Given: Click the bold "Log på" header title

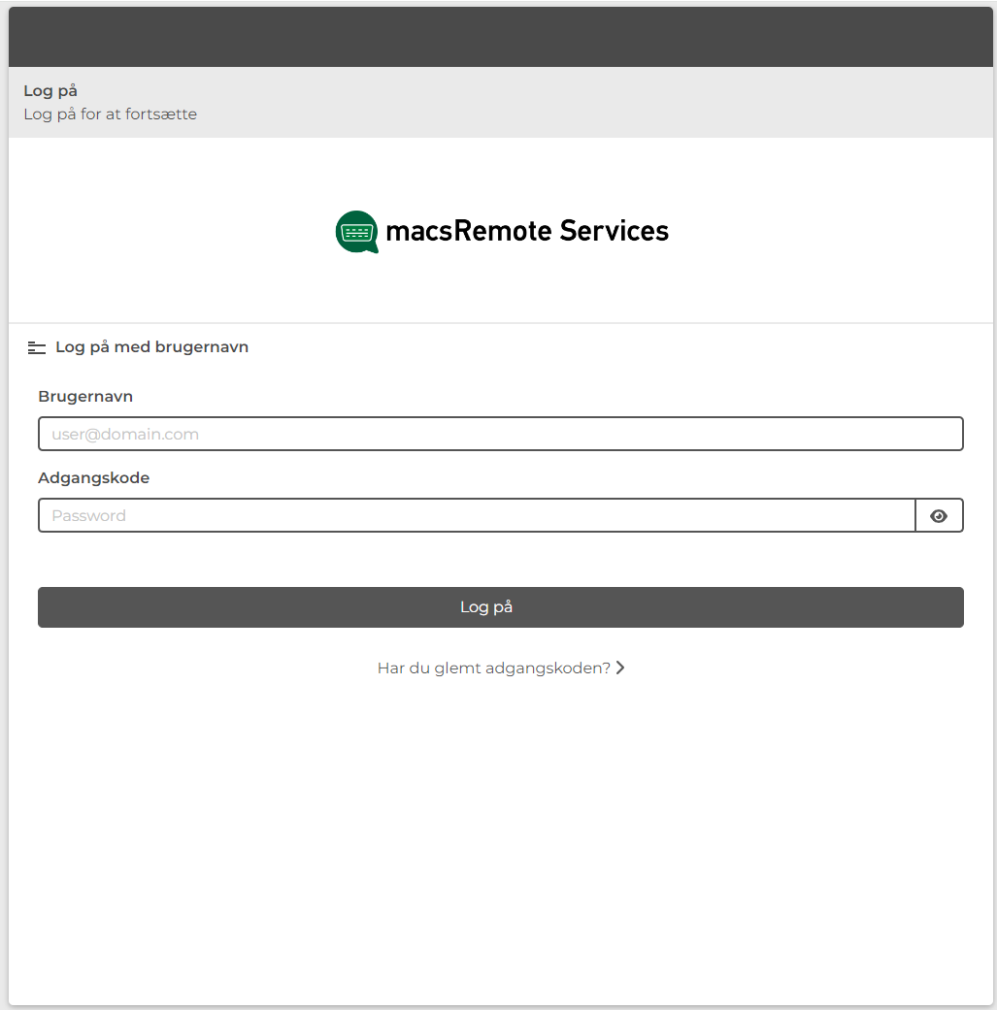Looking at the screenshot, I should 50,91.
